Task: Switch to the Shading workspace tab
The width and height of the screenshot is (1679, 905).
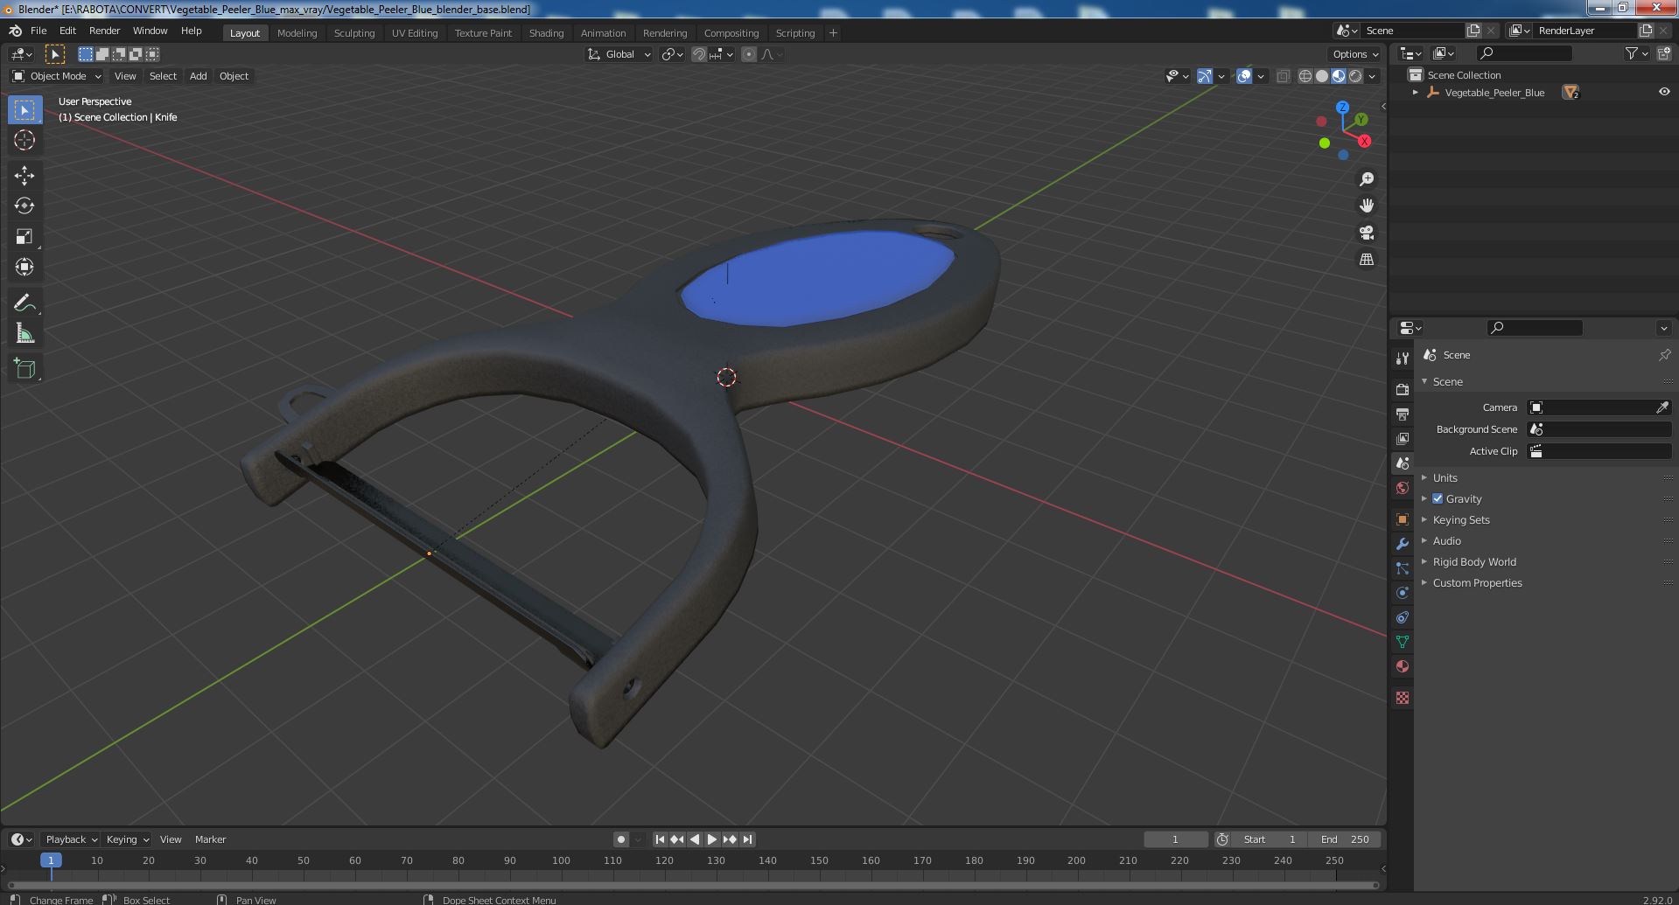Action: click(546, 33)
